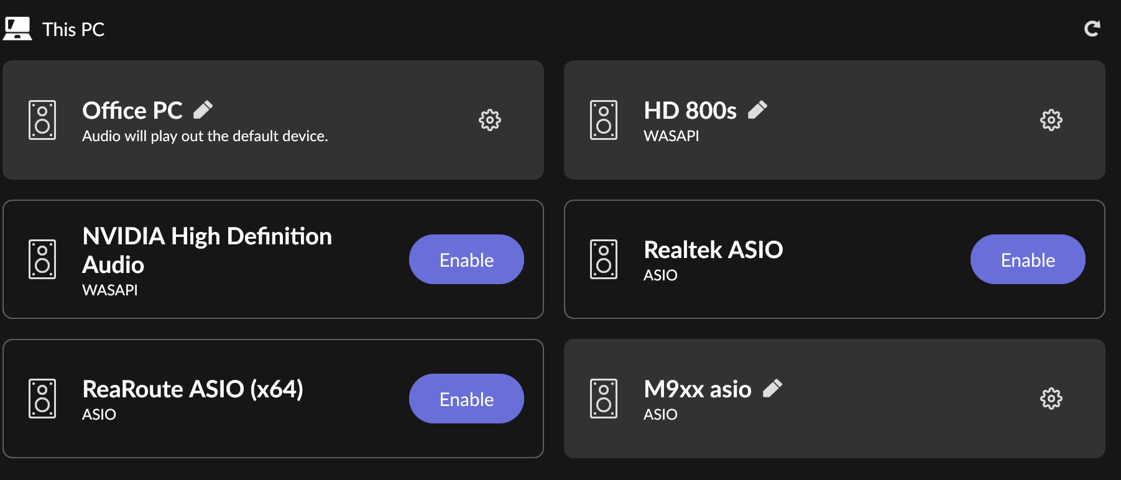Viewport: 1121px width, 480px height.
Task: Open HD 800s device settings gear
Action: 1051,120
